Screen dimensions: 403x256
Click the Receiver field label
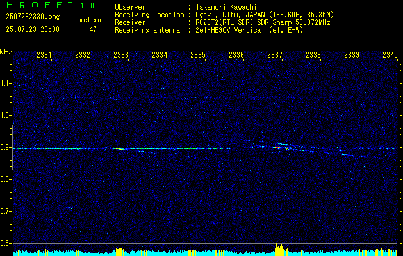(130, 22)
